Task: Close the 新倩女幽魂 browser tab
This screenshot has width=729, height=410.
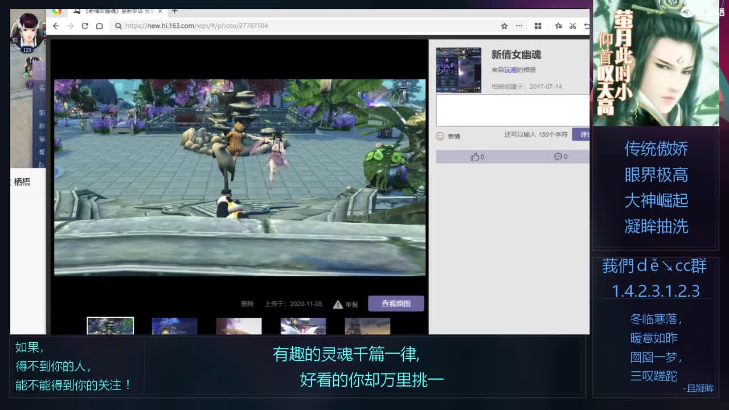Action: pyautogui.click(x=161, y=11)
